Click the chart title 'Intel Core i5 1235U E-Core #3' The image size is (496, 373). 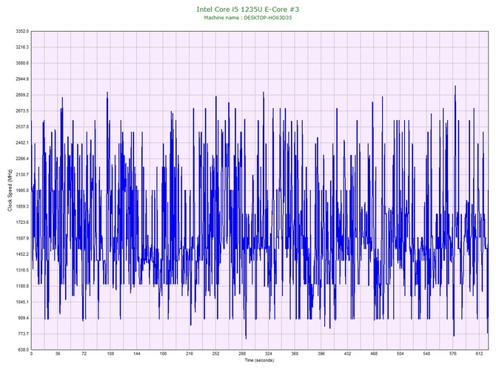(248, 9)
